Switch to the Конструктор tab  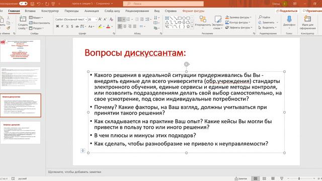coord(50,11)
